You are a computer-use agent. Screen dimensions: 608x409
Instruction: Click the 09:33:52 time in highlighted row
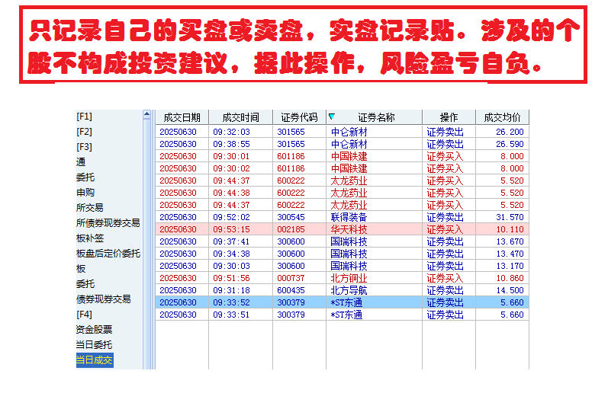click(x=231, y=302)
